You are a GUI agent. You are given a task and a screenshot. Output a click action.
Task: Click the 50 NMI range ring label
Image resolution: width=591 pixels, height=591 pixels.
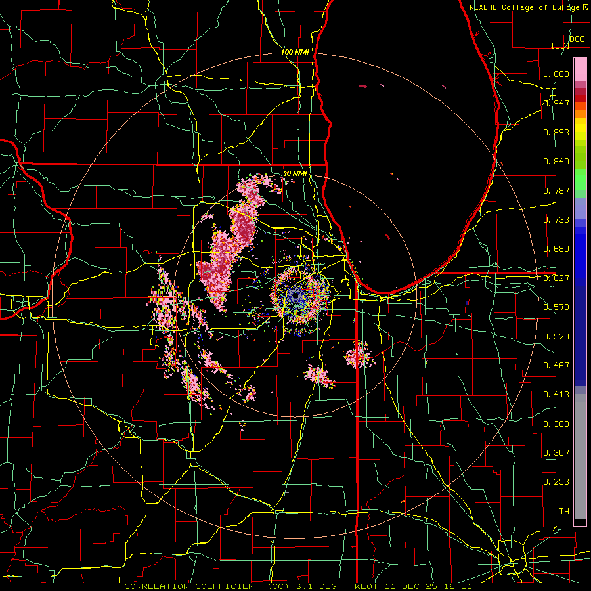pos(295,174)
